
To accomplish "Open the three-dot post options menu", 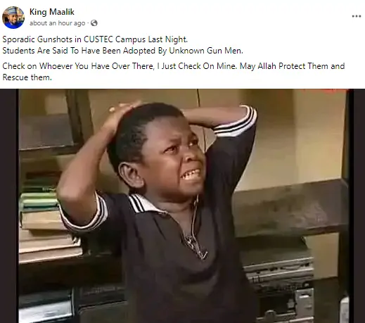I will (357, 16).
